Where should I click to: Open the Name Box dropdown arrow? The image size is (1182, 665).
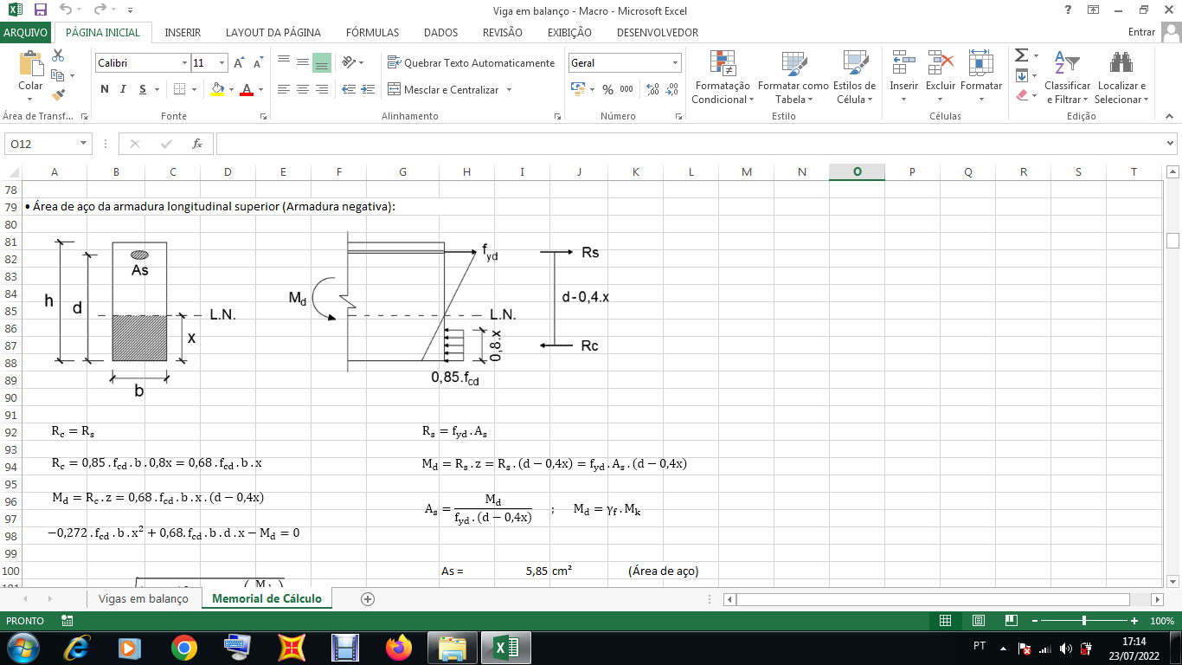coord(84,144)
